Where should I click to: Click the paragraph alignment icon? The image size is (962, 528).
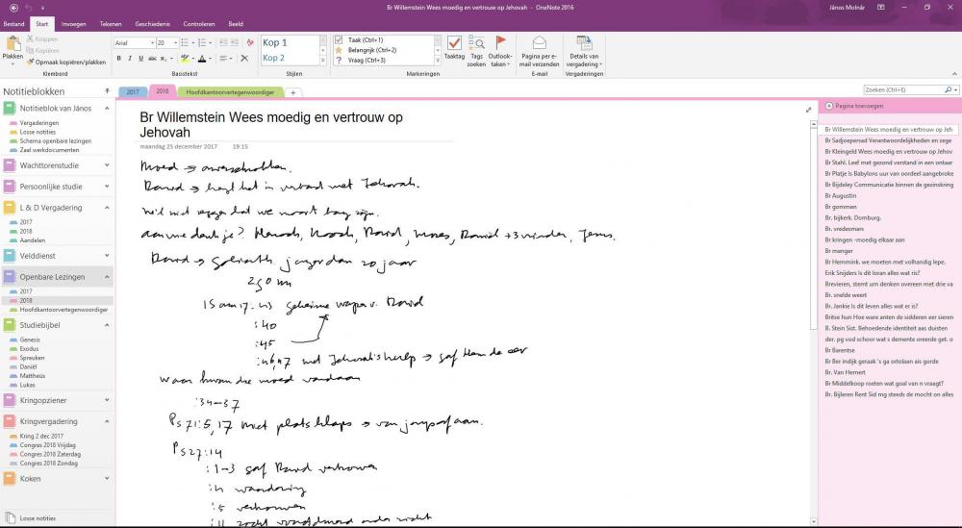click(x=224, y=59)
